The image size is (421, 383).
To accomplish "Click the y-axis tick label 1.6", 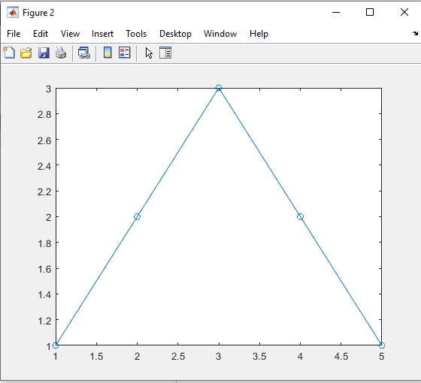I will coord(44,269).
